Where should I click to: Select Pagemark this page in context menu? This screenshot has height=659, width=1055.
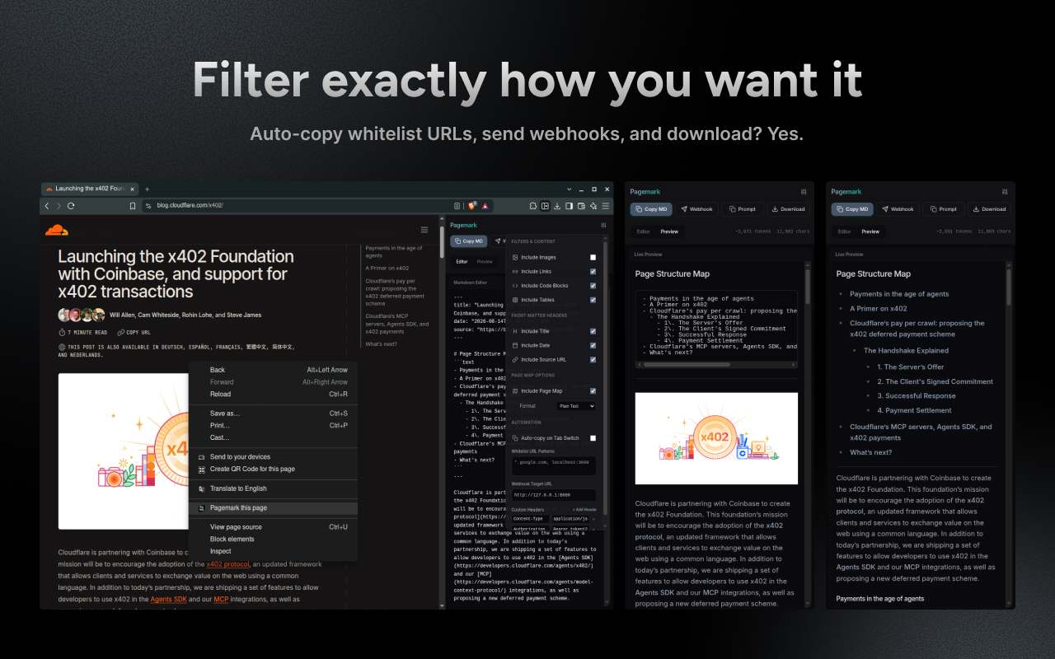pos(273,508)
